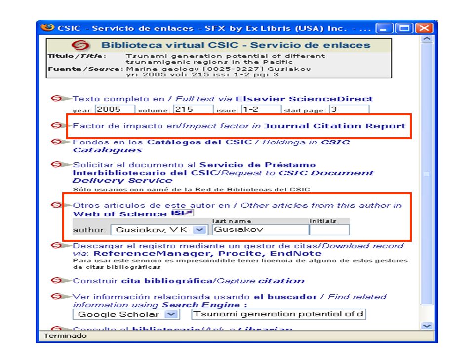474x355 pixels.
Task: Close the SFX browser window
Action: click(424, 28)
